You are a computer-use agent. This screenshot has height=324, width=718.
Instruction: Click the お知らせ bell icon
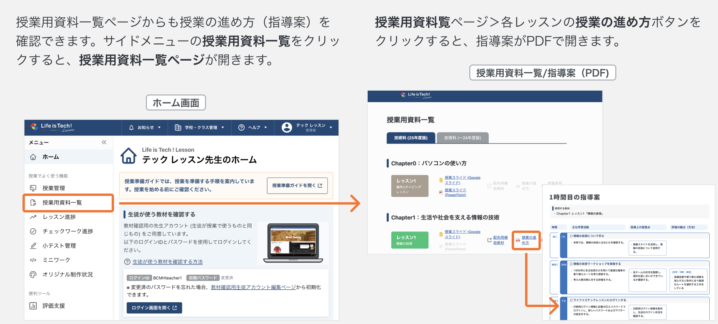tap(131, 128)
